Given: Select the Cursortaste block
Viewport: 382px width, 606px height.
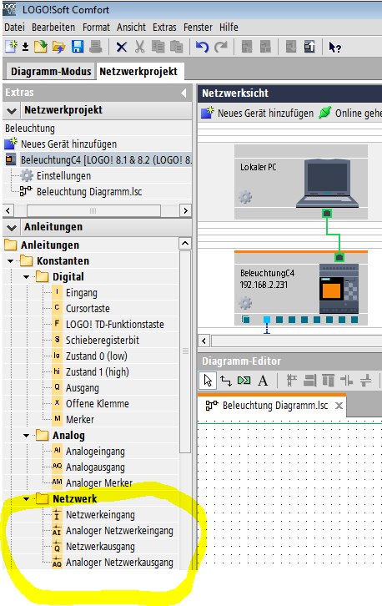Looking at the screenshot, I should tap(88, 309).
